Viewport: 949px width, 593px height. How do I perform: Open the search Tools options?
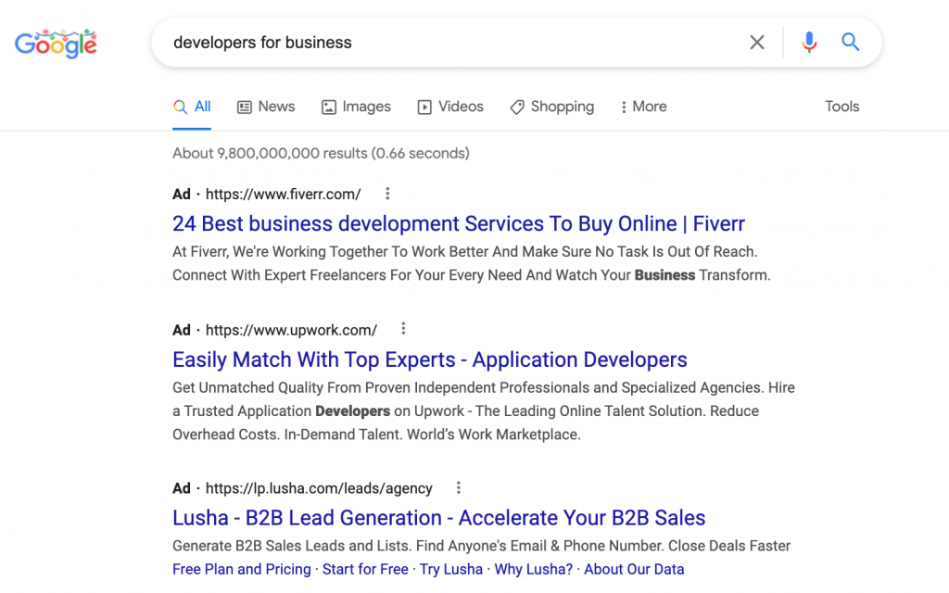[x=841, y=107]
